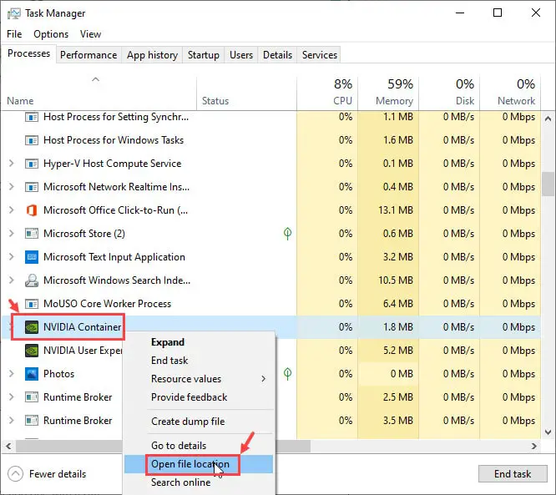This screenshot has width=556, height=495.
Task: Choose Search online in the context menu
Action: coord(198,482)
